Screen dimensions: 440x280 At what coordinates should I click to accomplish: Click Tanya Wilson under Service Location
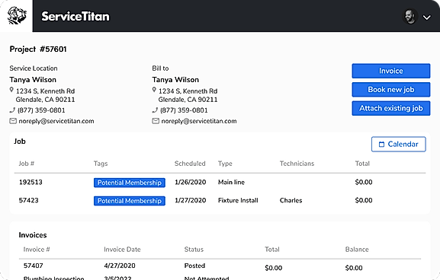(33, 80)
